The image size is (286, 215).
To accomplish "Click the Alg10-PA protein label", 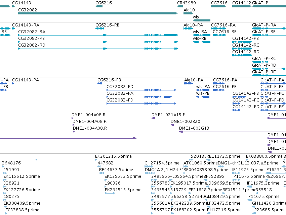I will [x=194, y=80].
